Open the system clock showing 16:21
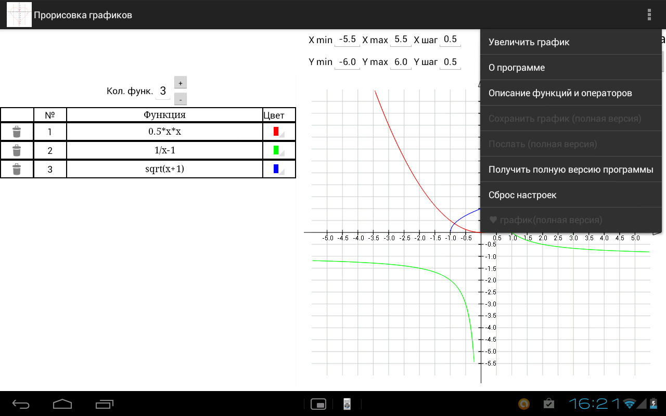The image size is (666, 416). [x=594, y=404]
